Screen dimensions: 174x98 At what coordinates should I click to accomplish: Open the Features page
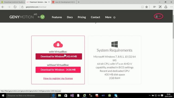[x=57, y=17]
